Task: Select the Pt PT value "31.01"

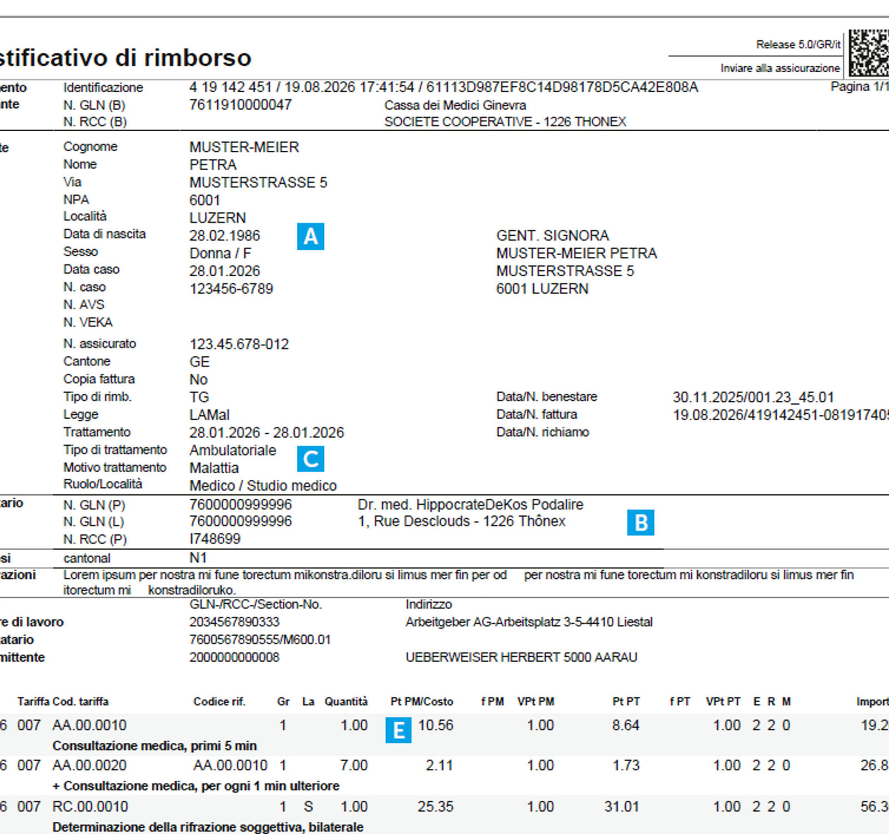Action: pos(622,807)
